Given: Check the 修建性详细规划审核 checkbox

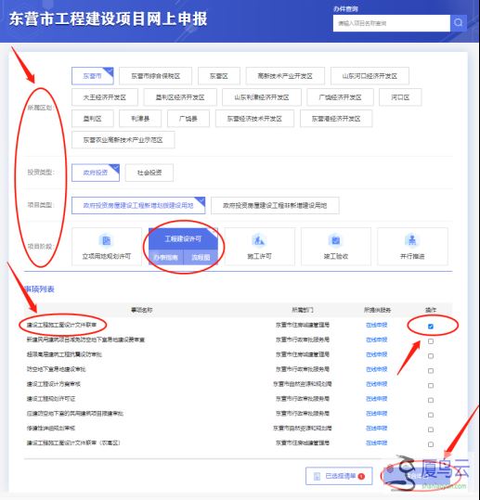Looking at the screenshot, I should click(x=431, y=429).
